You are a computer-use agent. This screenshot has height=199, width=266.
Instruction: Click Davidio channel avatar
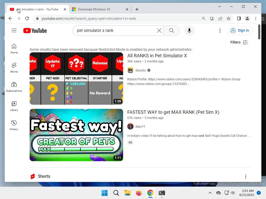(130, 70)
